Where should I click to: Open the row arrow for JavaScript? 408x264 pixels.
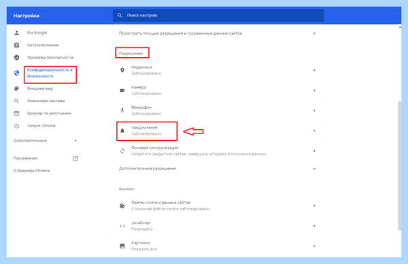(x=314, y=226)
